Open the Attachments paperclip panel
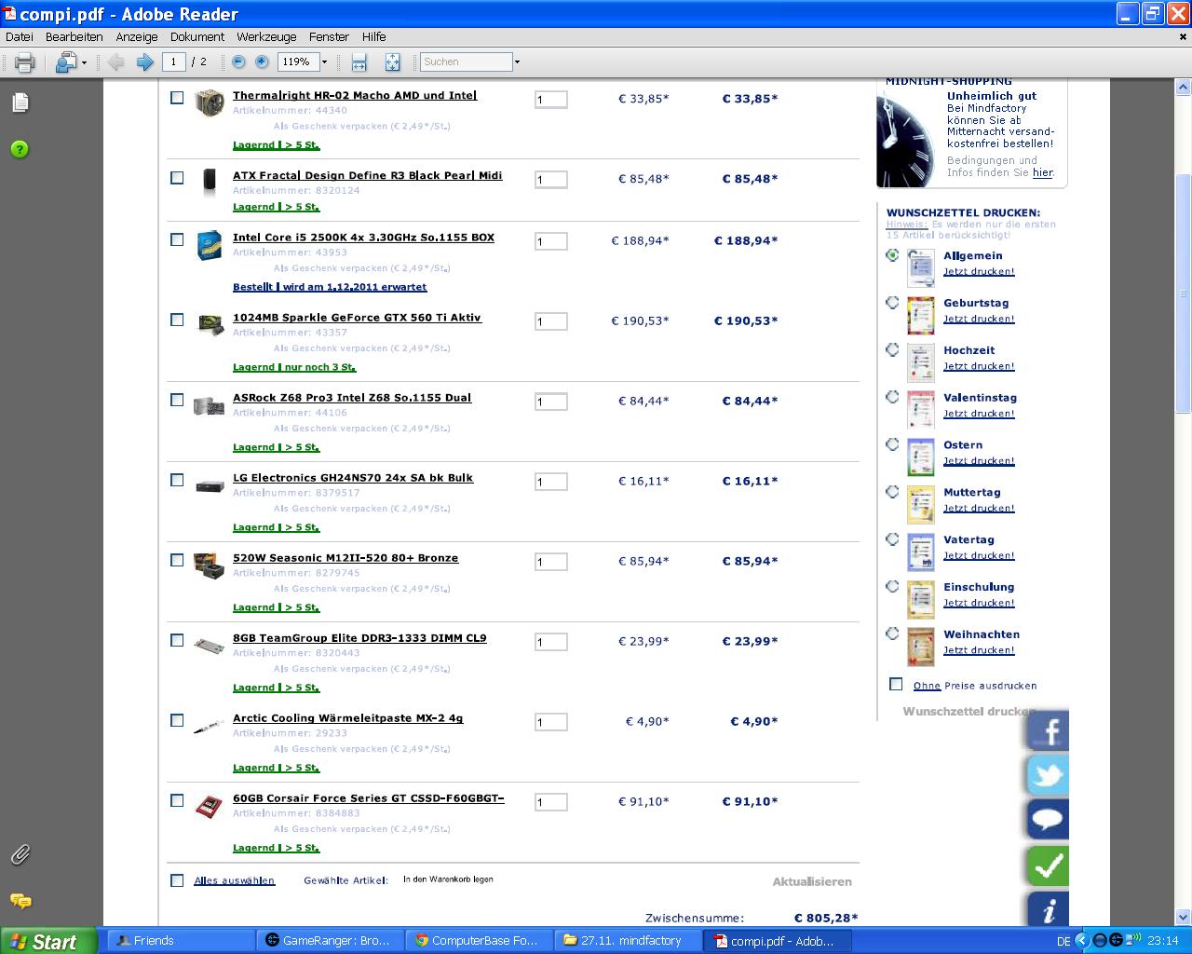Image resolution: width=1192 pixels, height=954 pixels. [x=20, y=853]
